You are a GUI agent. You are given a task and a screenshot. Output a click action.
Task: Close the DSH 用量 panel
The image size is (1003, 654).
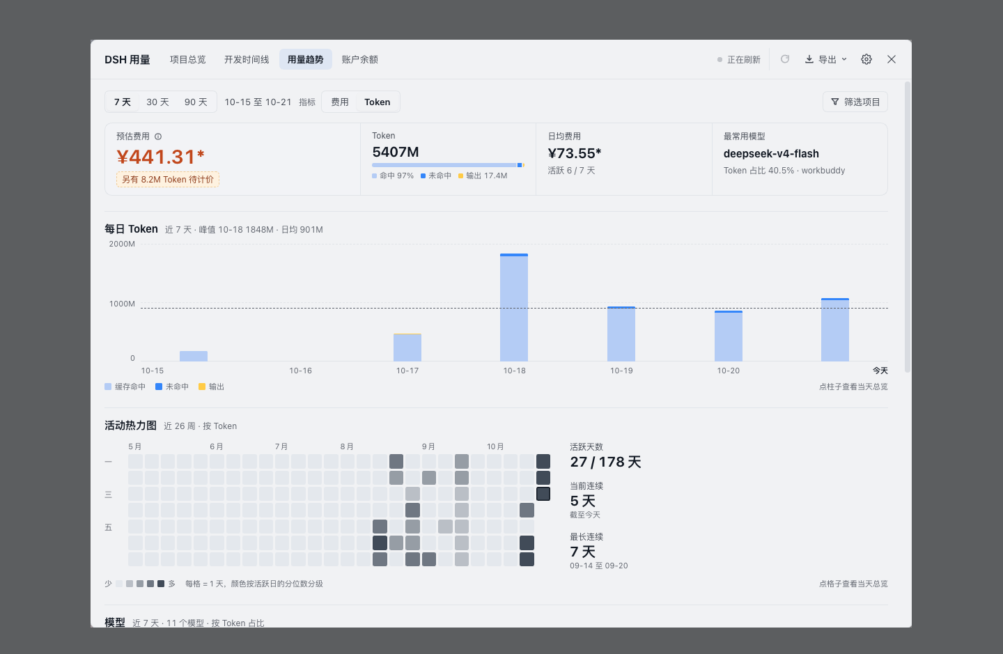[x=892, y=59]
